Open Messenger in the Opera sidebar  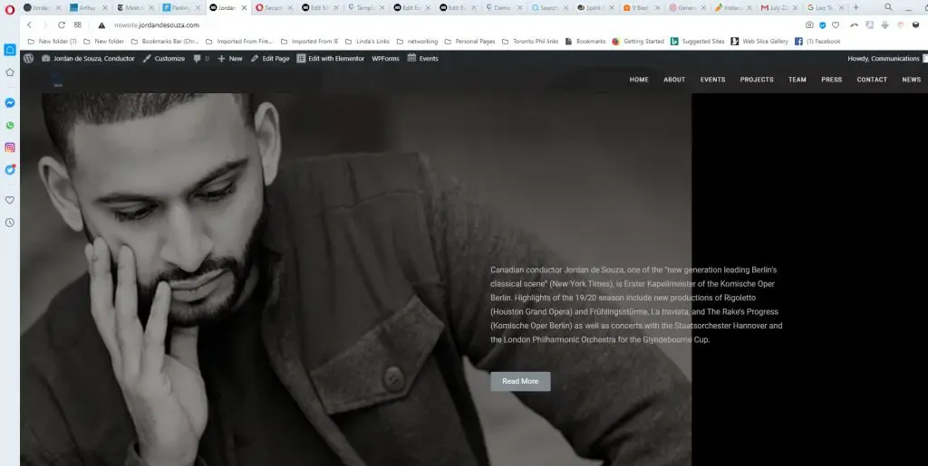click(x=10, y=103)
